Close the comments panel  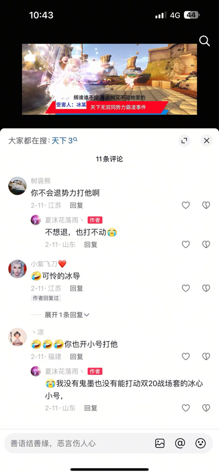[207, 141]
